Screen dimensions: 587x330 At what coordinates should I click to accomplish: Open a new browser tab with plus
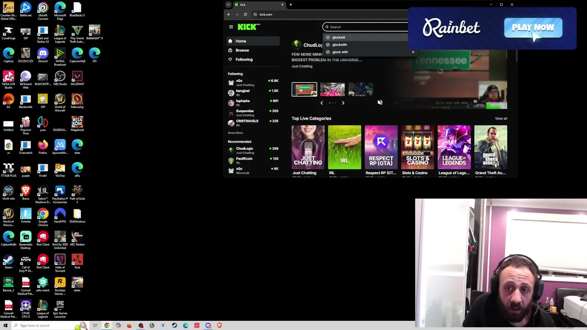(290, 5)
